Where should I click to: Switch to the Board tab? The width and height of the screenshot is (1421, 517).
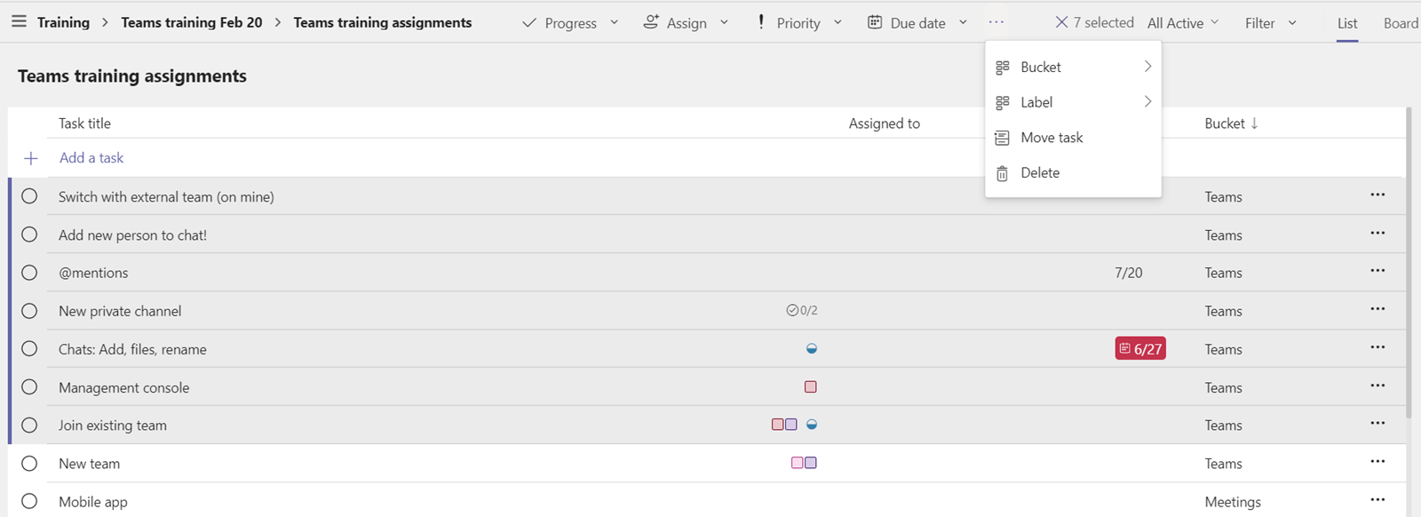point(1400,23)
